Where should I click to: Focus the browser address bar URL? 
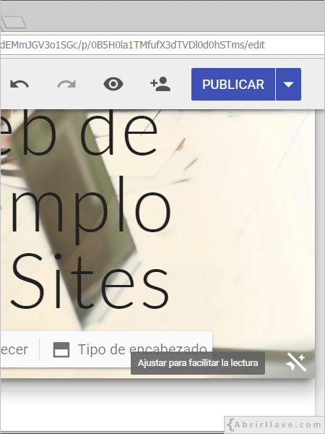click(x=162, y=45)
